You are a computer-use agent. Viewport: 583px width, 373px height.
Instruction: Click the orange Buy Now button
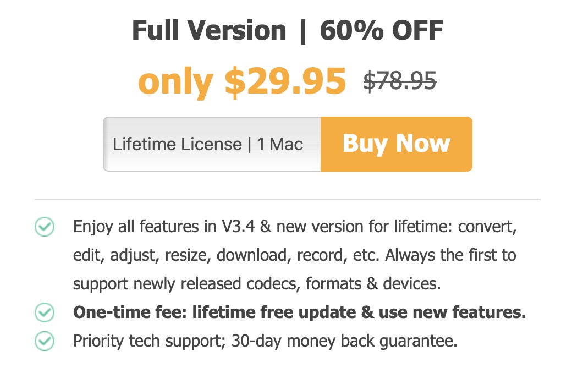click(396, 144)
